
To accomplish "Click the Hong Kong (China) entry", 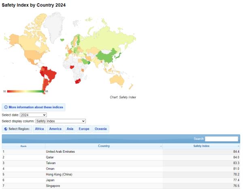I will click(59, 174).
